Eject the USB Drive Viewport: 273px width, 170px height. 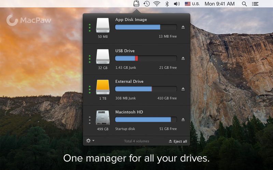pos(183,58)
